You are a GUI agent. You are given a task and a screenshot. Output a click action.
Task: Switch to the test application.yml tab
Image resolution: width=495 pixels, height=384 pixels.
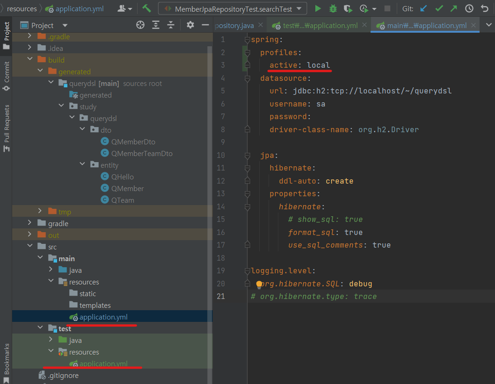320,26
